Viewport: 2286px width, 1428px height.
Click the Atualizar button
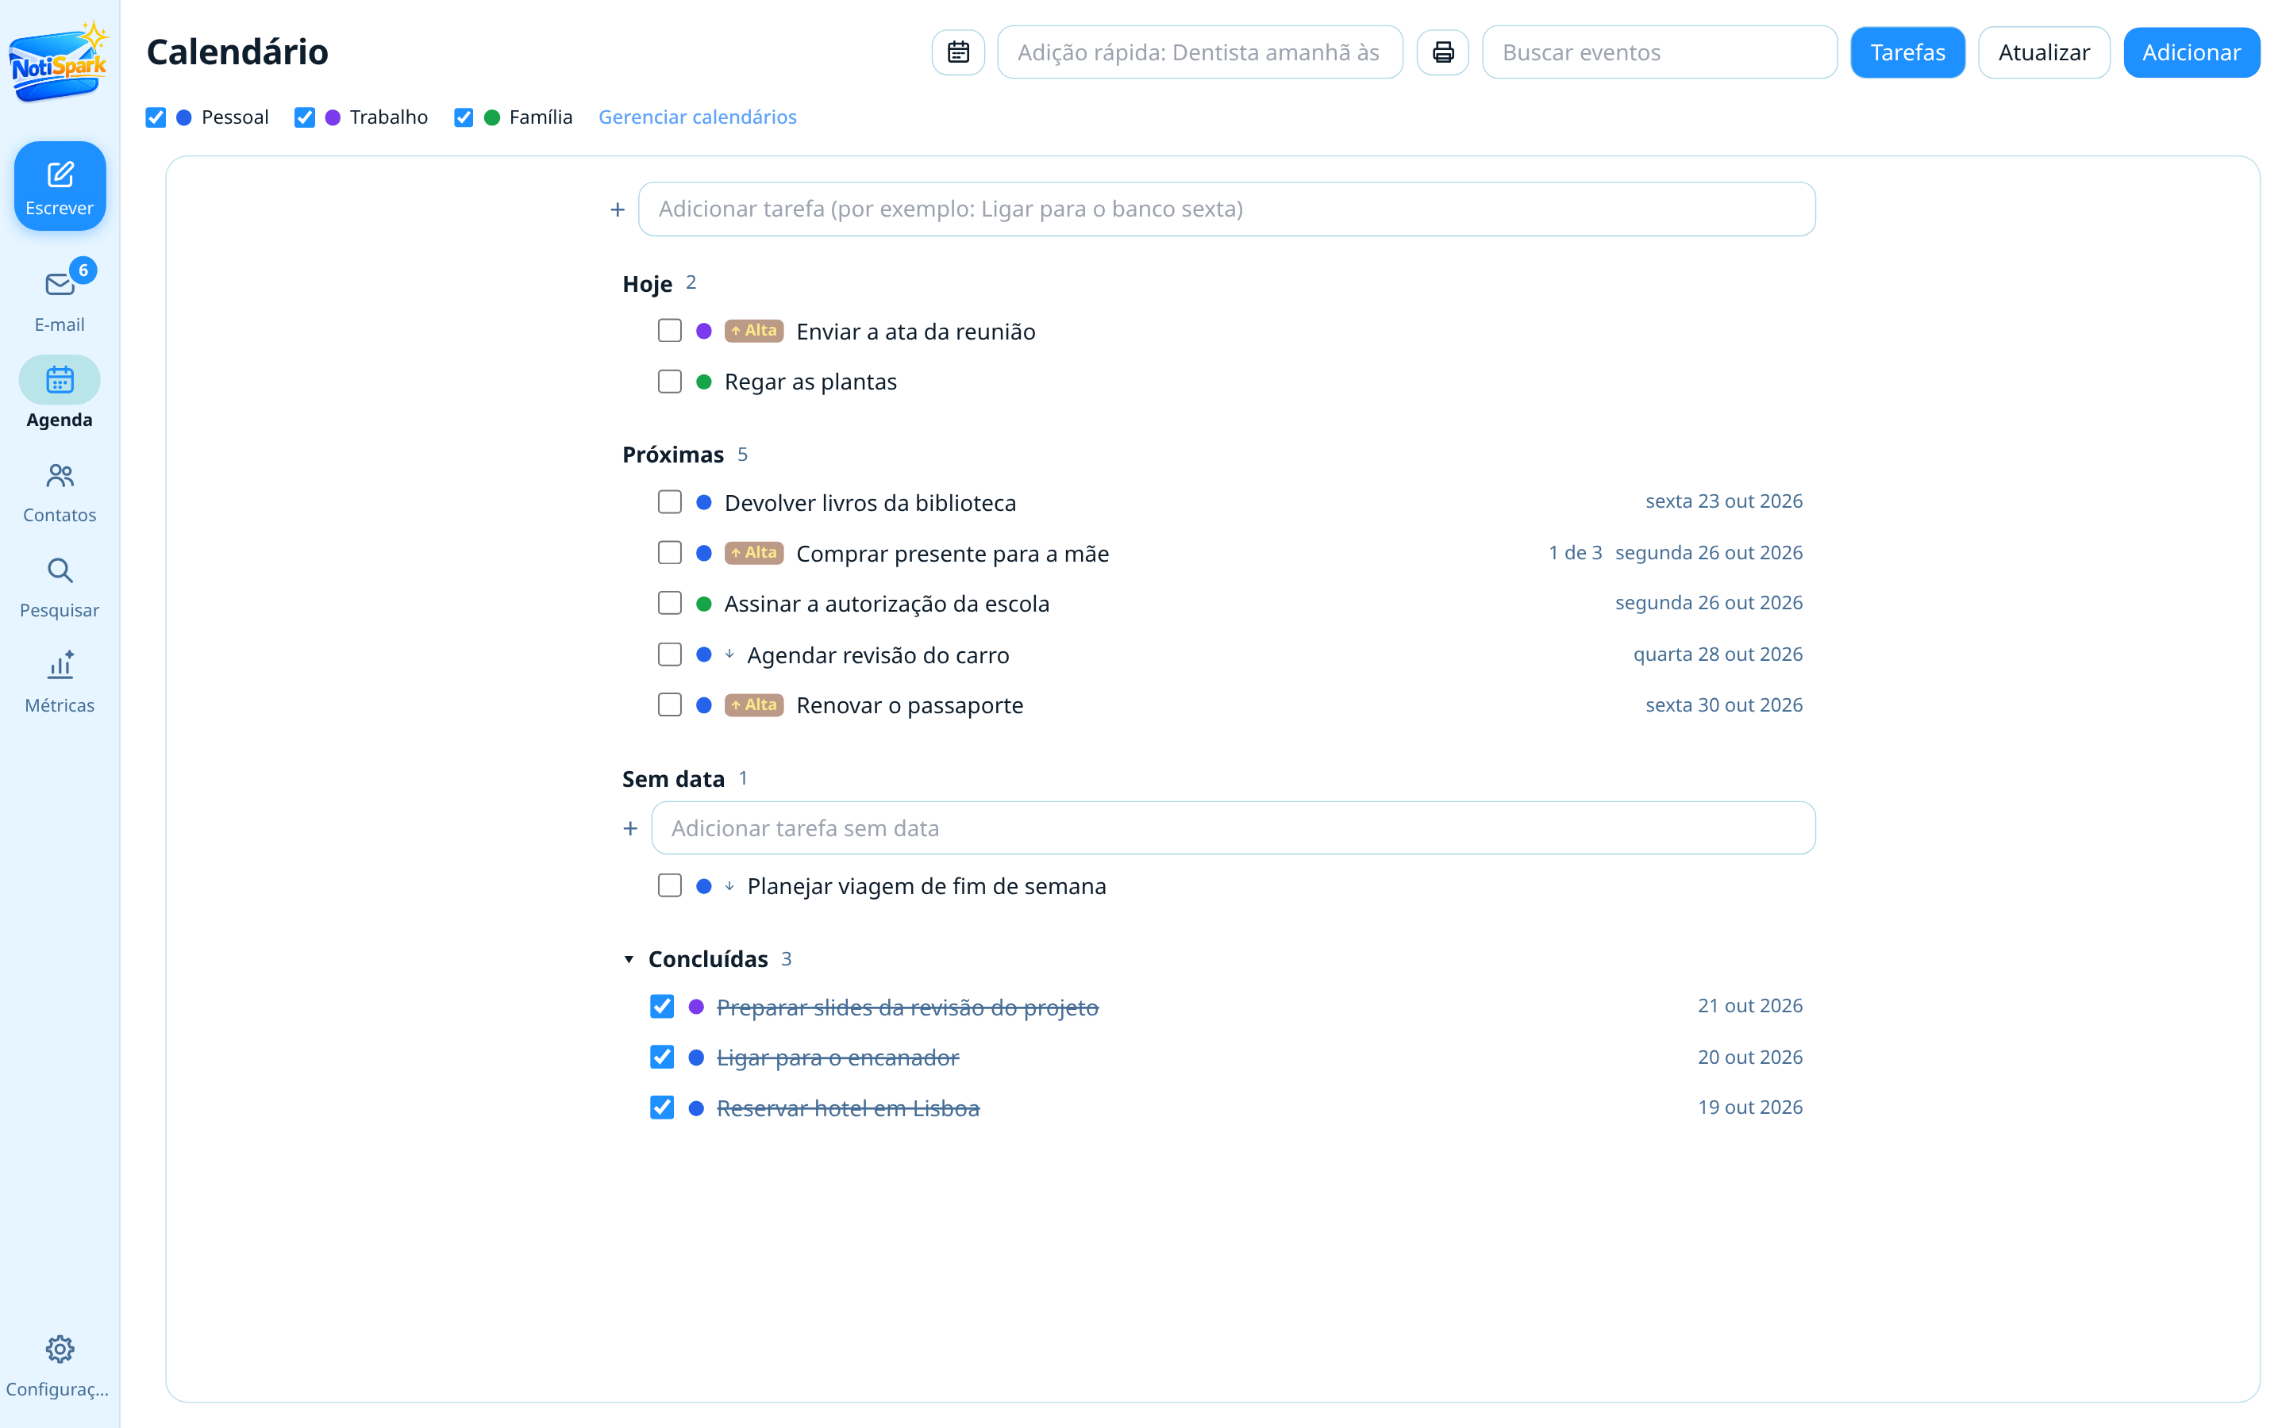coord(2043,52)
